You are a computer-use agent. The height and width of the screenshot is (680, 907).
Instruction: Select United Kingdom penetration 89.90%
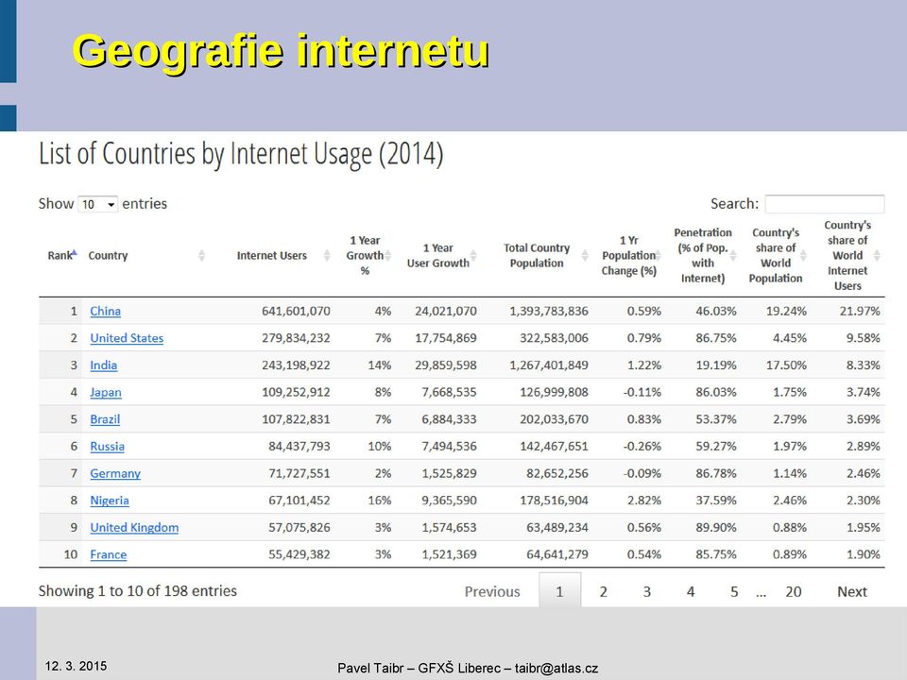tap(716, 527)
